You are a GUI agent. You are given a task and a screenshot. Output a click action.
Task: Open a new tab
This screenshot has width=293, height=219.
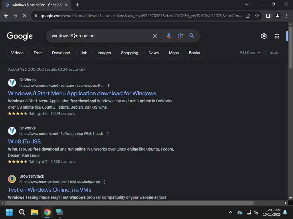coord(77,5)
